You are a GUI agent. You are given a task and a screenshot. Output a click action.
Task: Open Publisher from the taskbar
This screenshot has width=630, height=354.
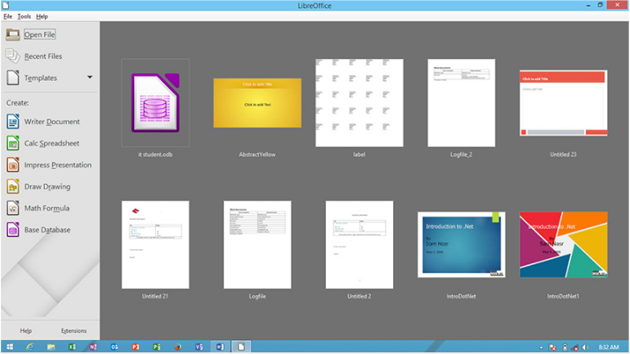pyautogui.click(x=157, y=347)
